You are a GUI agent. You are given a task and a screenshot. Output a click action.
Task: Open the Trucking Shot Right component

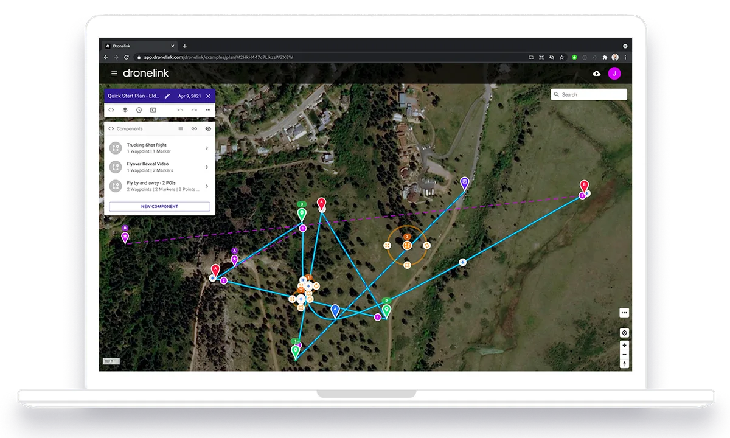coord(159,148)
